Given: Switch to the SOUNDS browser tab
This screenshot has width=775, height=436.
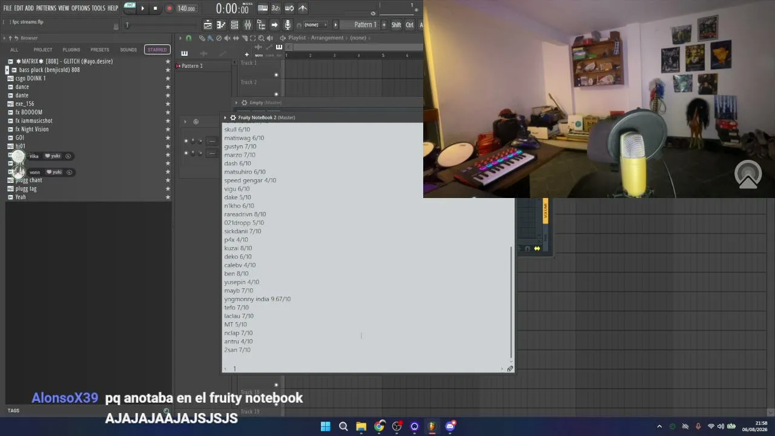Looking at the screenshot, I should point(128,50).
